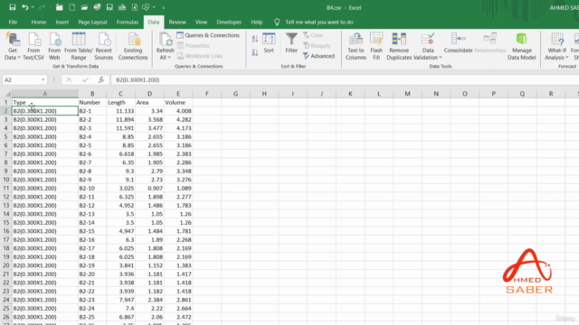Screen dimensions: 579x325
Task: Click the open folder icon in quick access
Action: [x=84, y=7]
